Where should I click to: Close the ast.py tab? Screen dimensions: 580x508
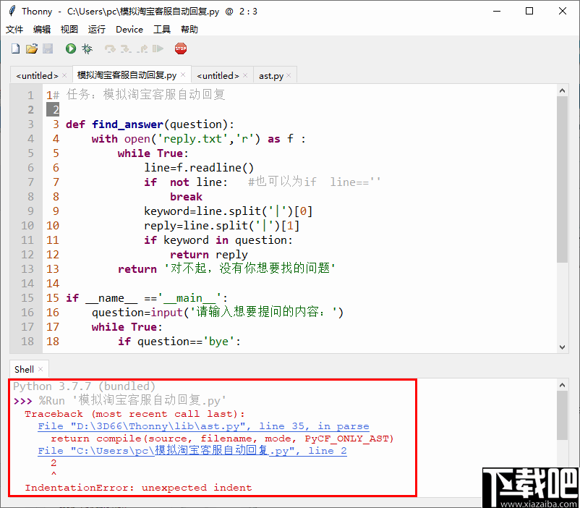point(289,75)
